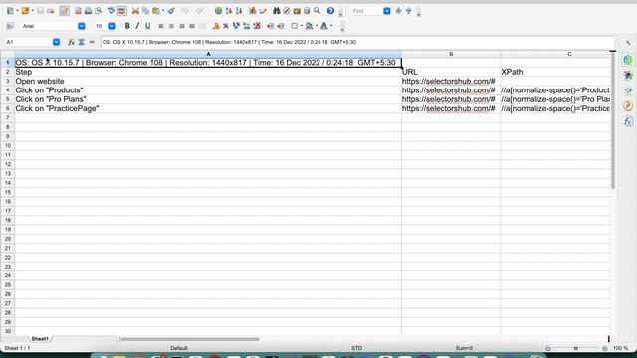Click the vertical scrollbar thumb
This screenshot has width=637, height=358.
(613, 120)
